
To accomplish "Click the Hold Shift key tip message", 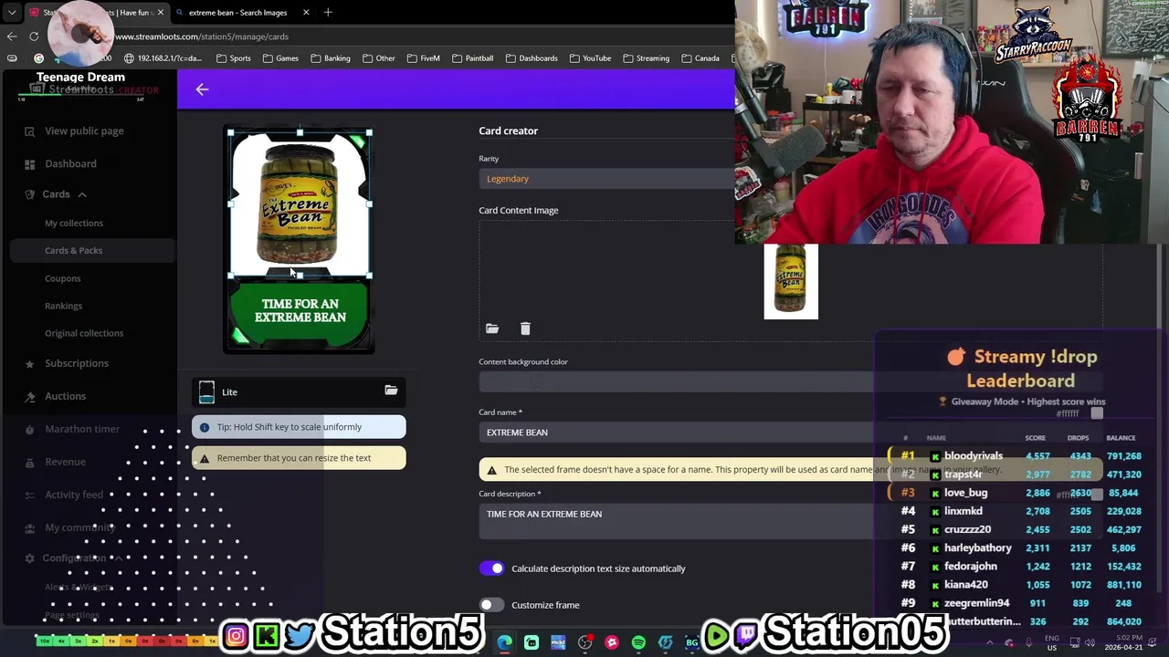I will (299, 427).
